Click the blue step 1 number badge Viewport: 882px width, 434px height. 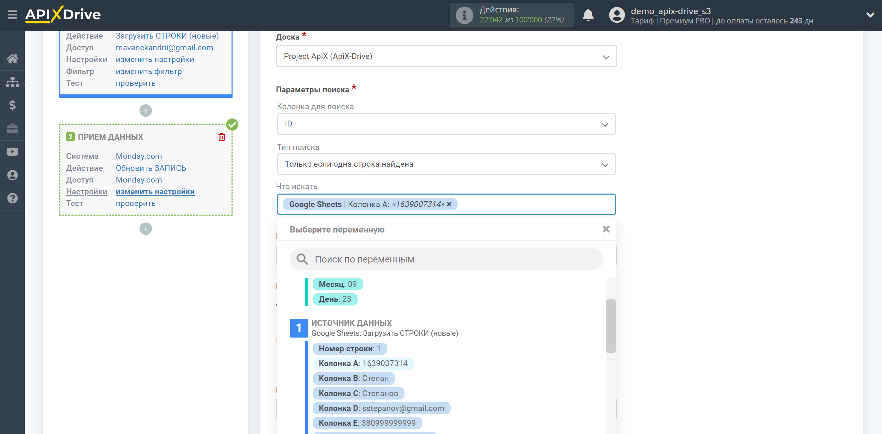click(299, 328)
